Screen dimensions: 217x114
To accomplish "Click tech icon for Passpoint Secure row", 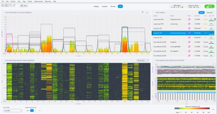I will (189, 20).
